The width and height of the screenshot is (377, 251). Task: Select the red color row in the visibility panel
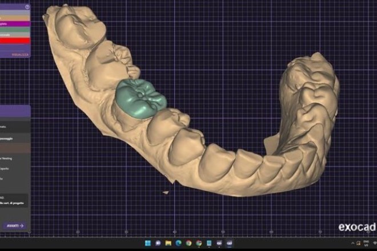click(x=15, y=41)
